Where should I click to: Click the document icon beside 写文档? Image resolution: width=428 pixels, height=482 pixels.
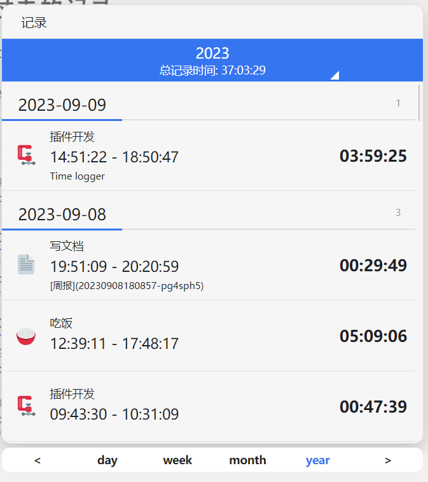(26, 264)
